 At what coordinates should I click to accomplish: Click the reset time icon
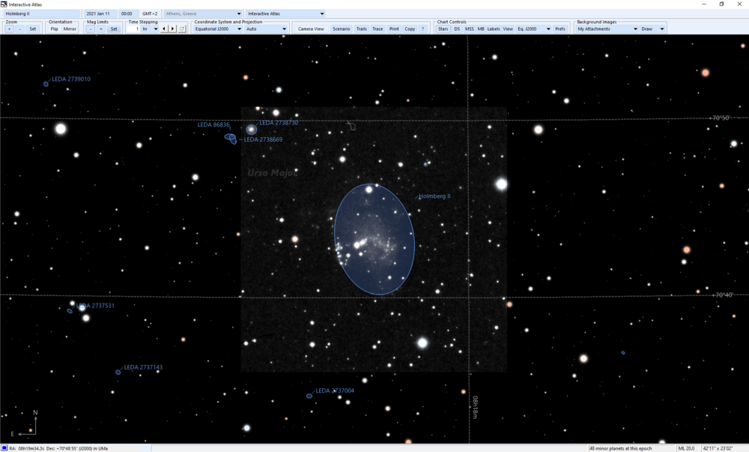[181, 29]
